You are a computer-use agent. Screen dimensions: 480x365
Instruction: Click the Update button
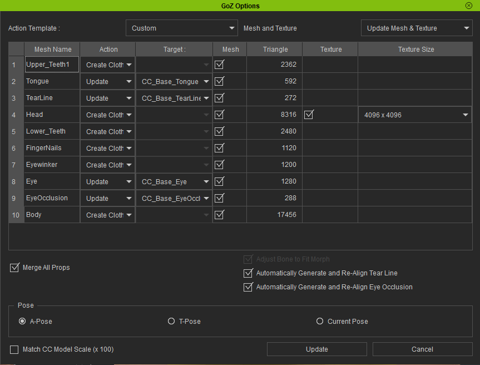316,349
